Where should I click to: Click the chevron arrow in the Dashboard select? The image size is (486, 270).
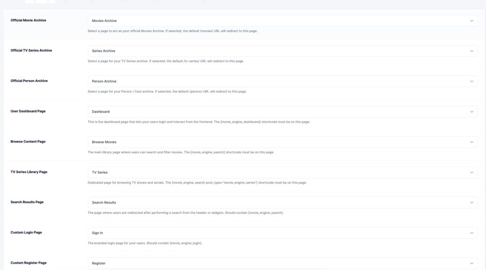(x=471, y=112)
